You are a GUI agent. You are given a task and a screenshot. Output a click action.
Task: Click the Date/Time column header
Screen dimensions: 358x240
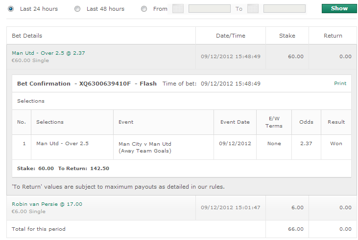point(231,36)
